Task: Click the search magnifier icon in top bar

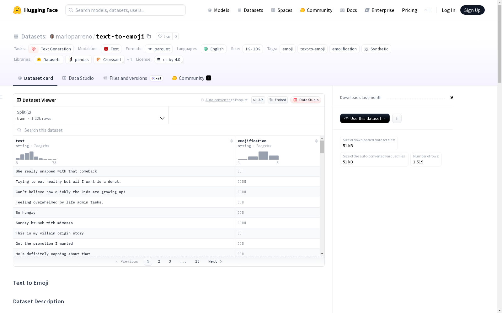Action: click(x=71, y=10)
